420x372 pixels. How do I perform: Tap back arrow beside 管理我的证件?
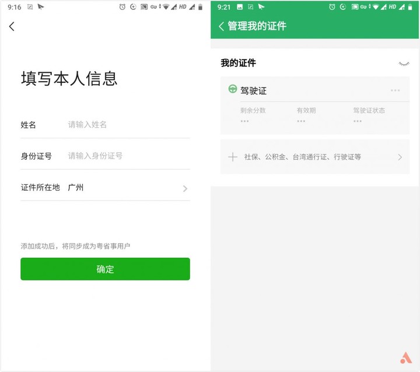pos(221,26)
